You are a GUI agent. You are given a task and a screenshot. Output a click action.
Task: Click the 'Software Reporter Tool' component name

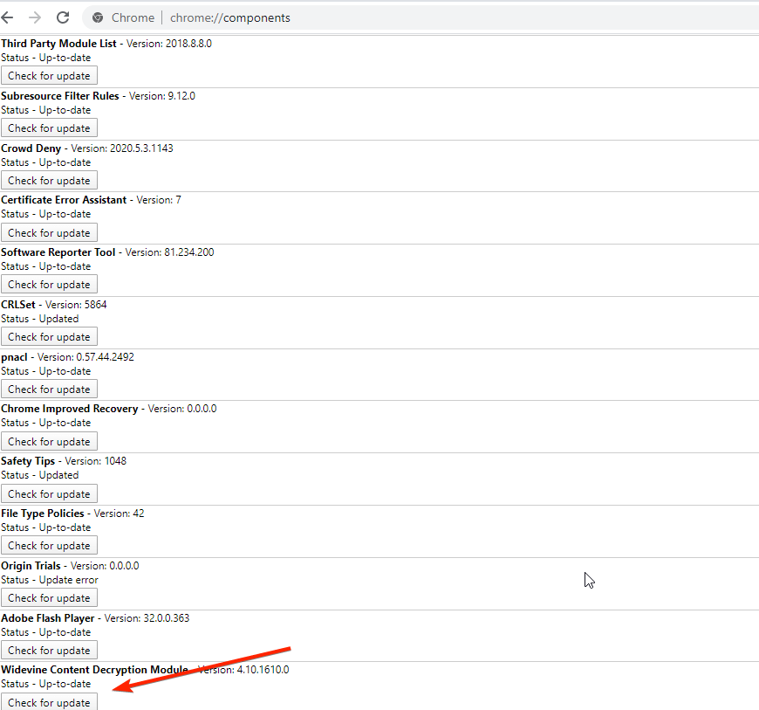pyautogui.click(x=58, y=252)
